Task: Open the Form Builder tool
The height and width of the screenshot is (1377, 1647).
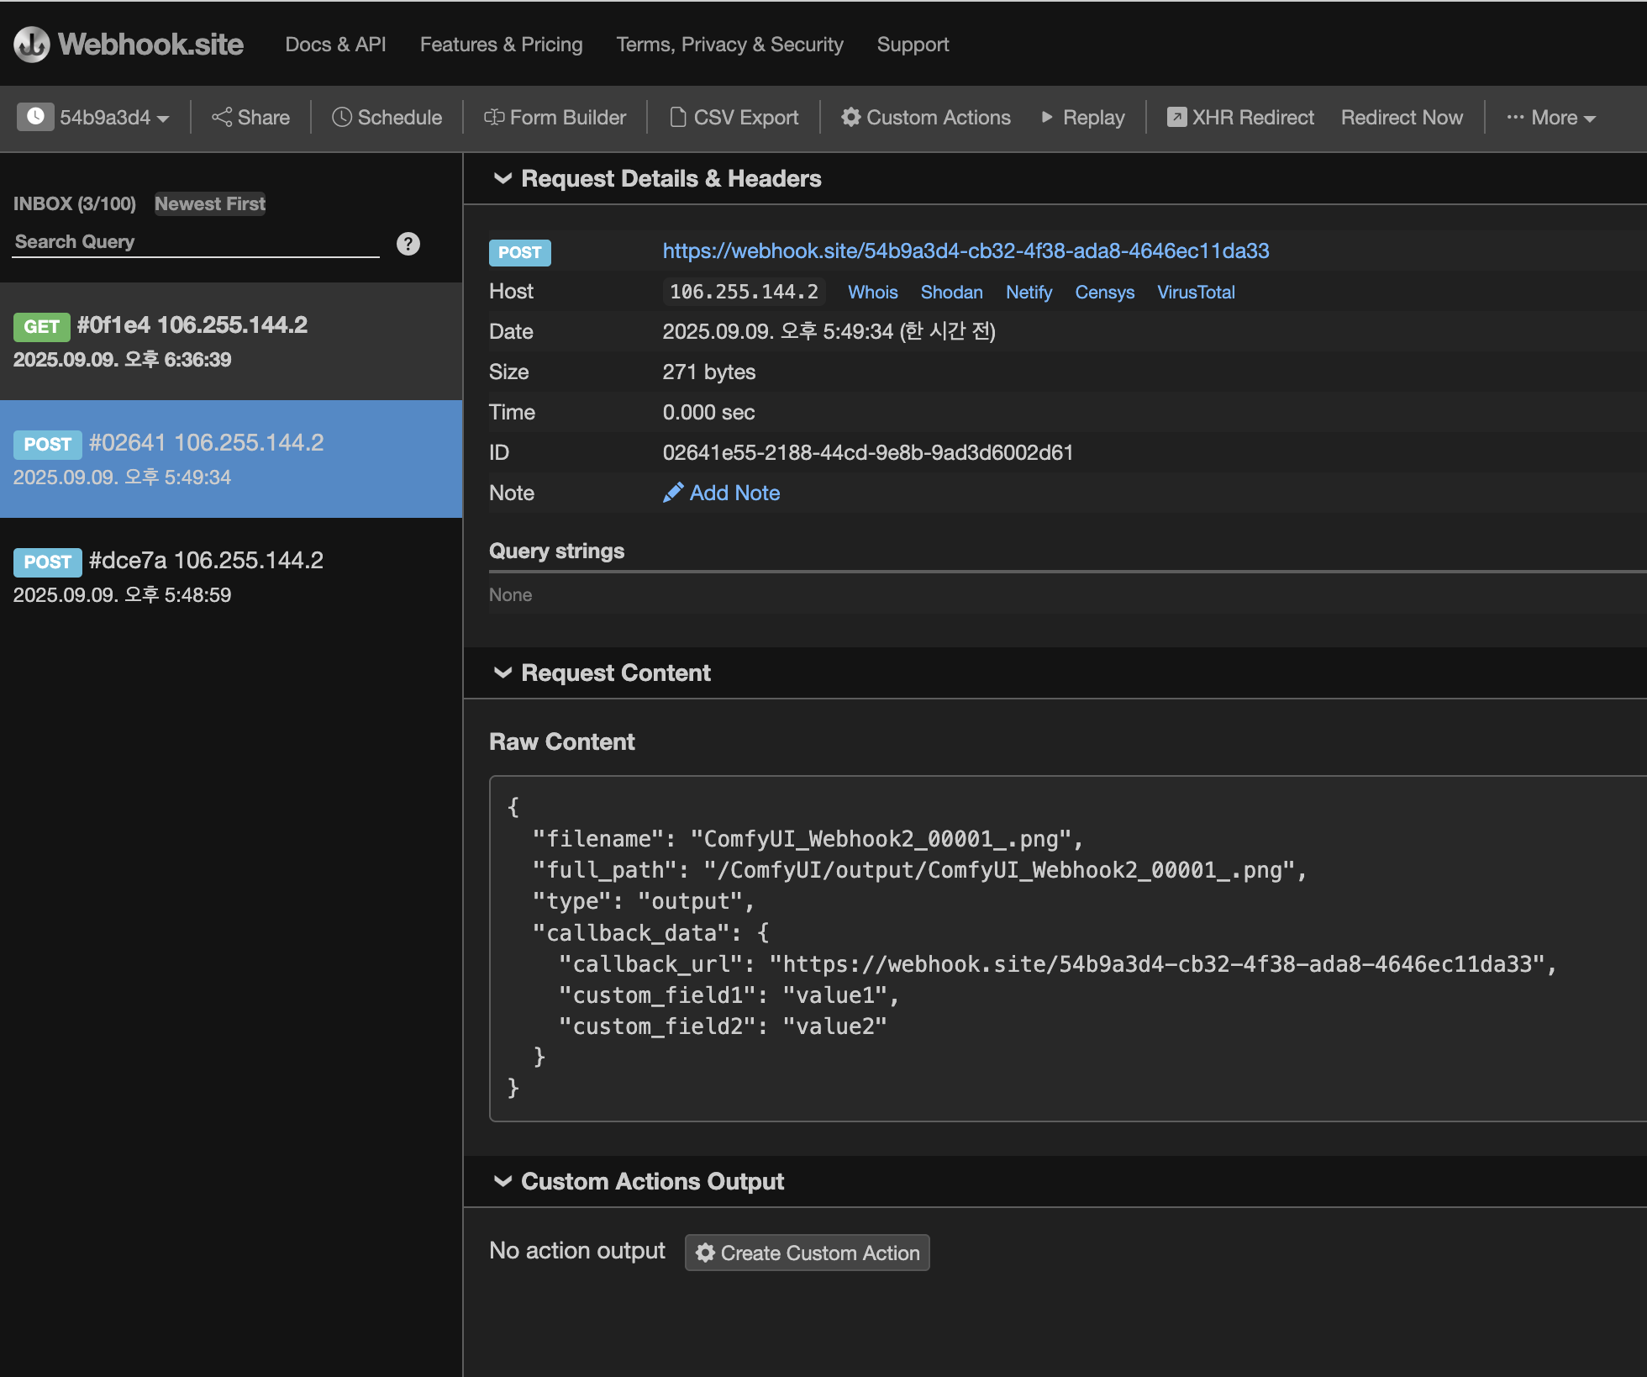Action: tap(555, 117)
